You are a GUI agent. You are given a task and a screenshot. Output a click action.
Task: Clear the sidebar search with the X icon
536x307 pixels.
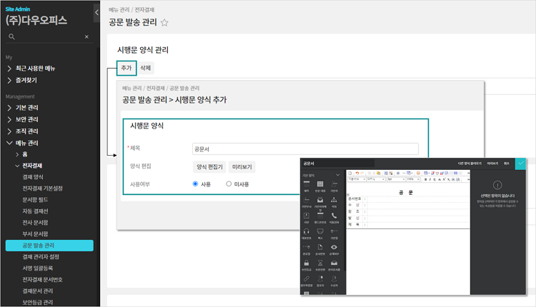(x=87, y=36)
